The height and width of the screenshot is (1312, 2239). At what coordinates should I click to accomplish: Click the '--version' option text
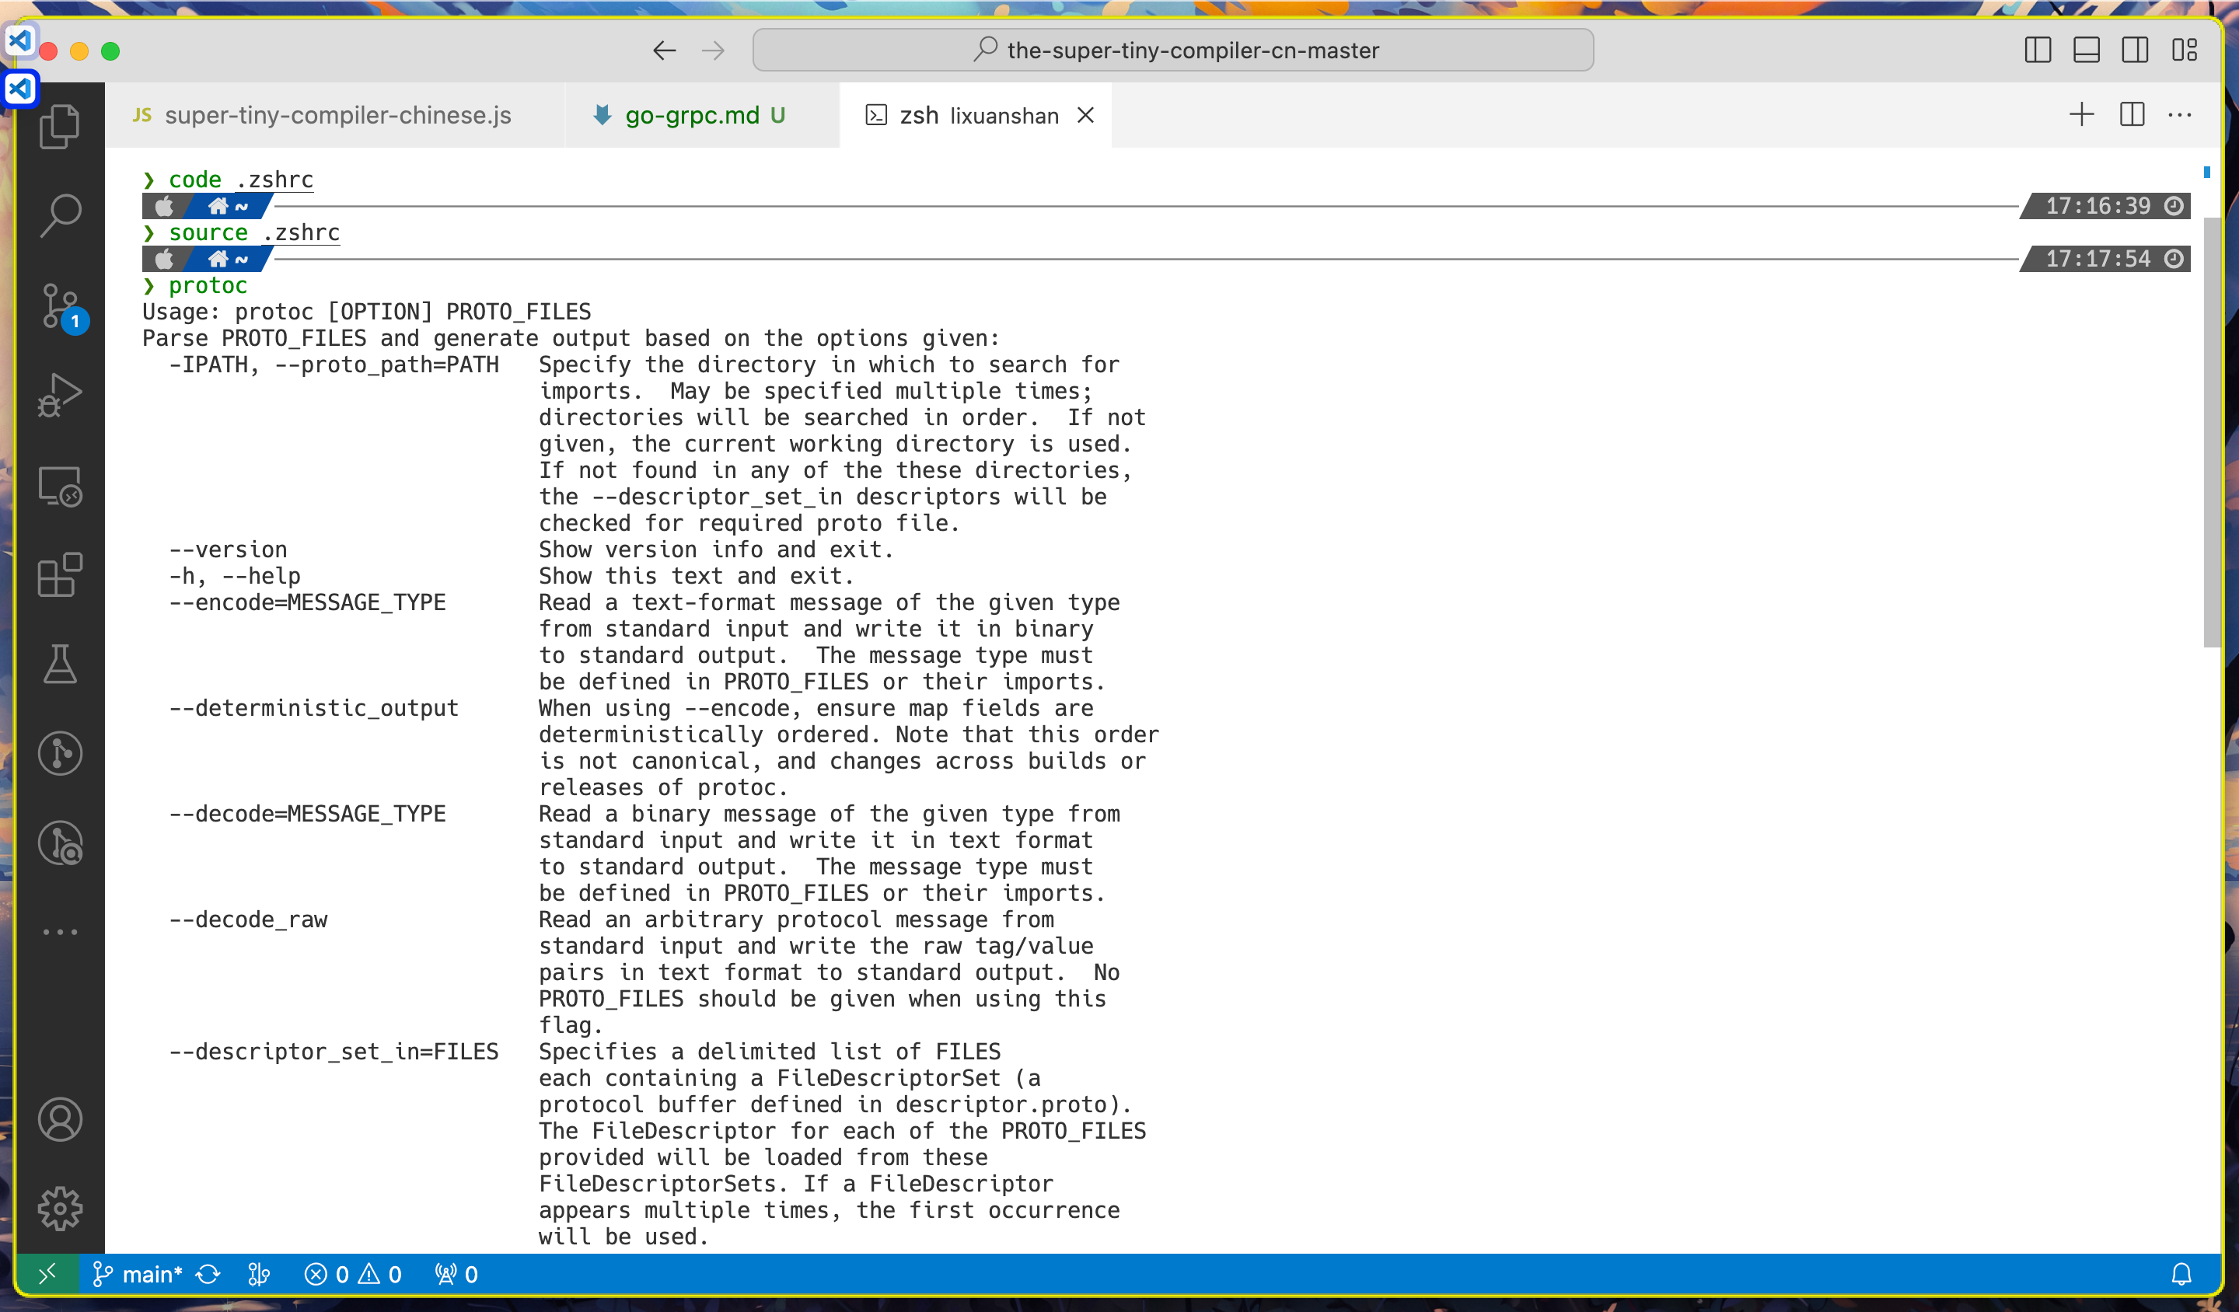point(228,550)
